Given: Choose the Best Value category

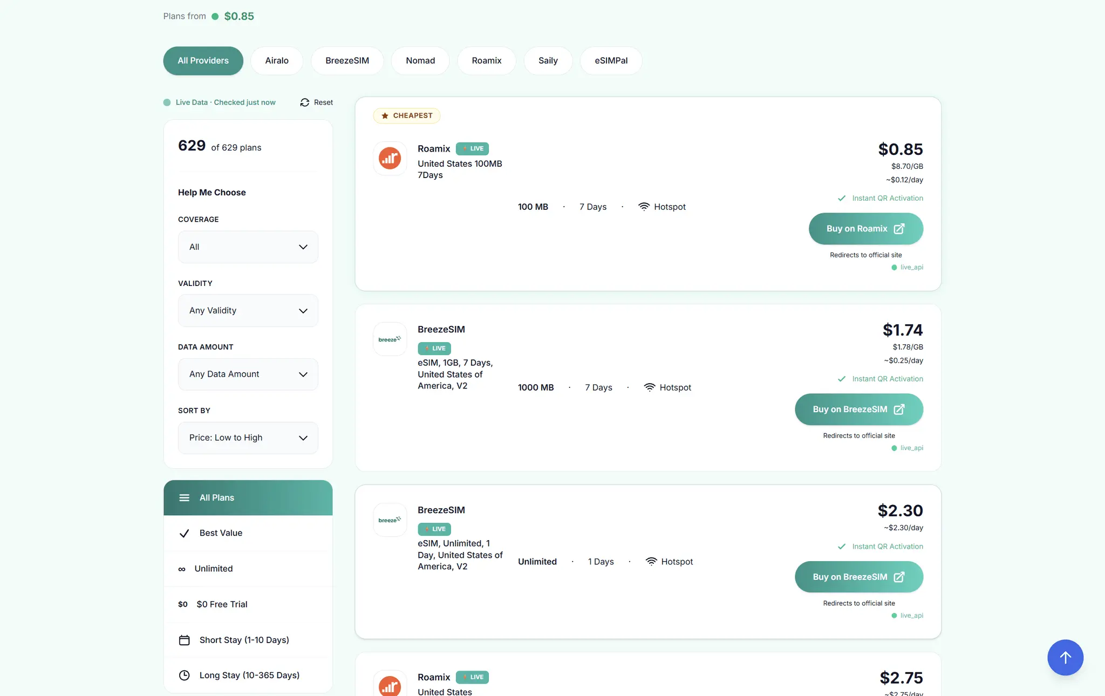Looking at the screenshot, I should [x=248, y=533].
